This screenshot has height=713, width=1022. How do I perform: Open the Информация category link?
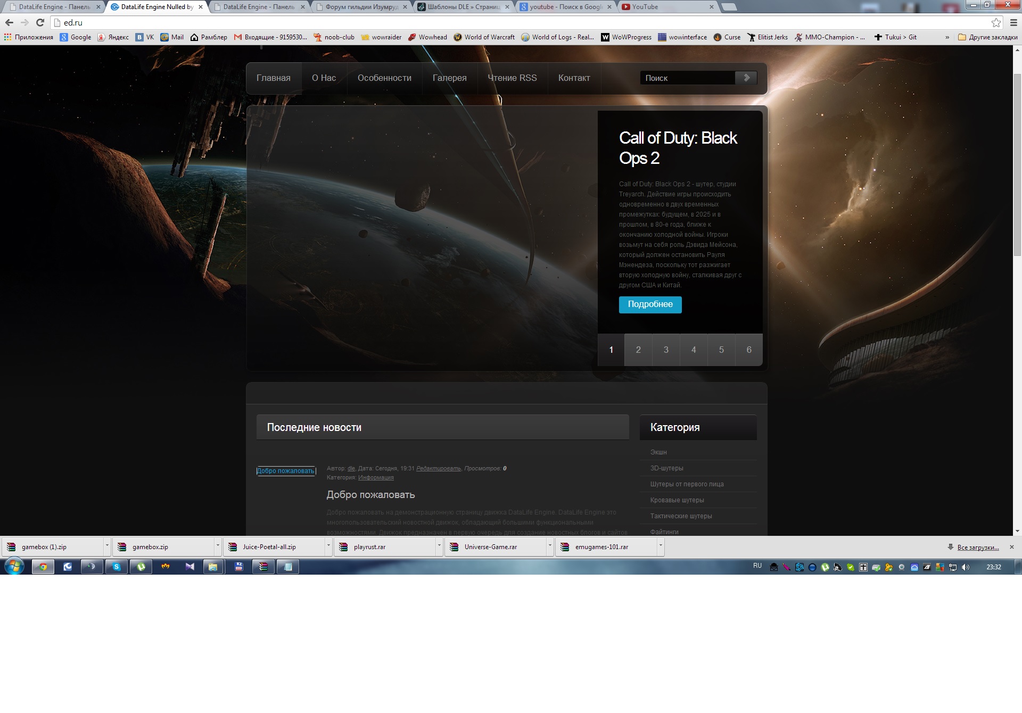click(376, 477)
